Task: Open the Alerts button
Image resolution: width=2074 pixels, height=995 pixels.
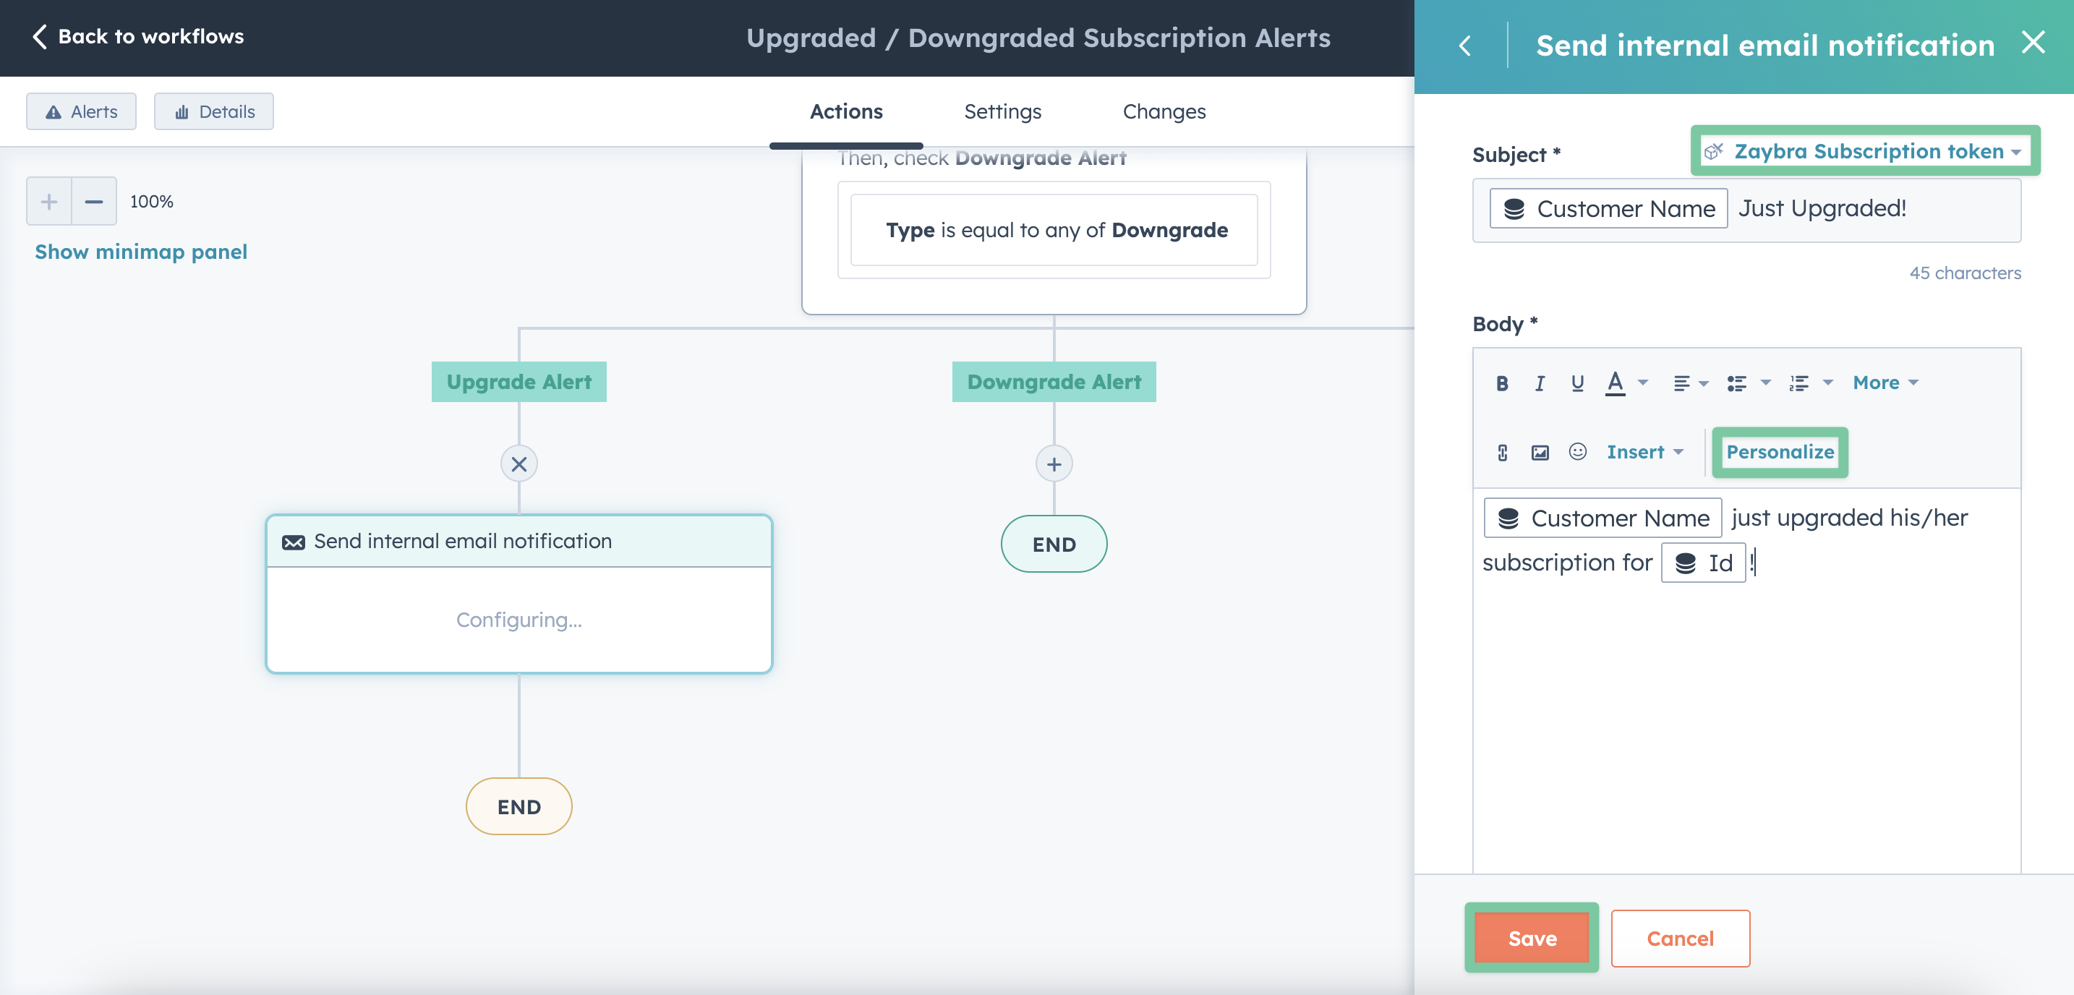Action: (x=81, y=111)
